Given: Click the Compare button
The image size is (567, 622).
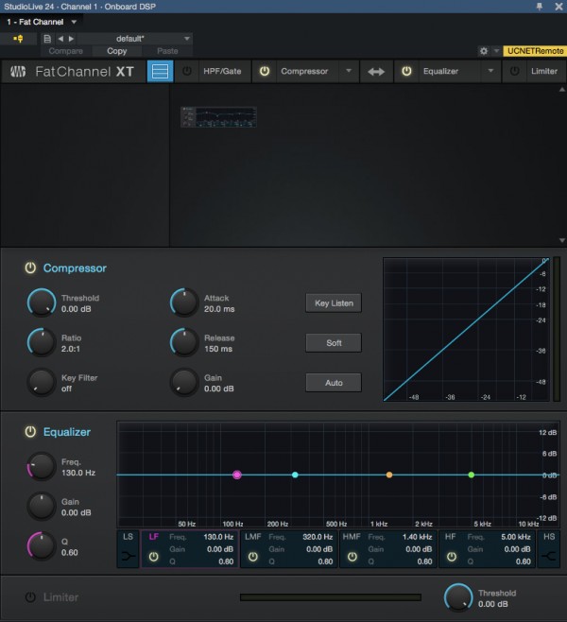Looking at the screenshot, I should coord(66,51).
